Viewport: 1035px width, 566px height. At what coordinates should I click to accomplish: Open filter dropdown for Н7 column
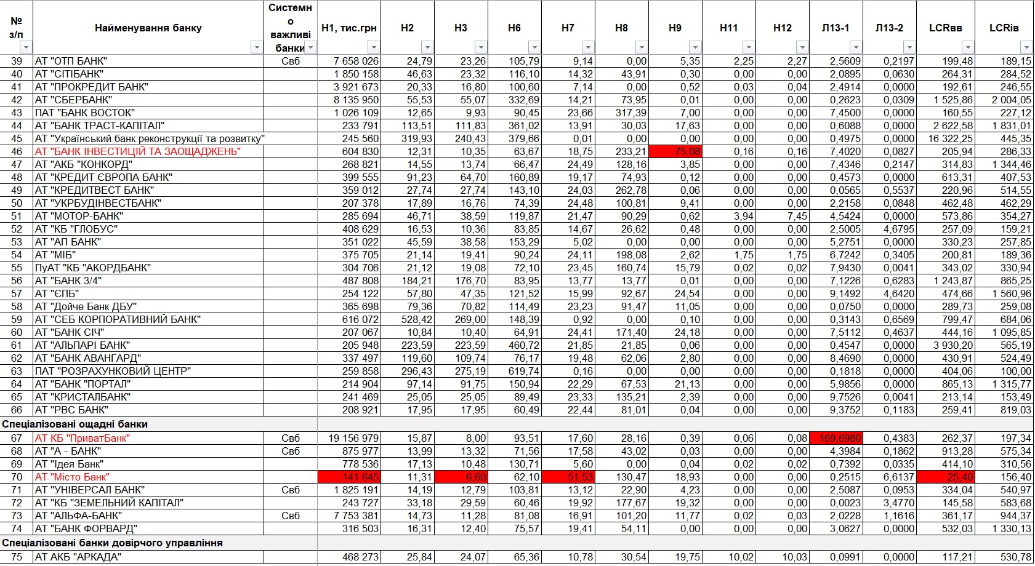[x=588, y=47]
